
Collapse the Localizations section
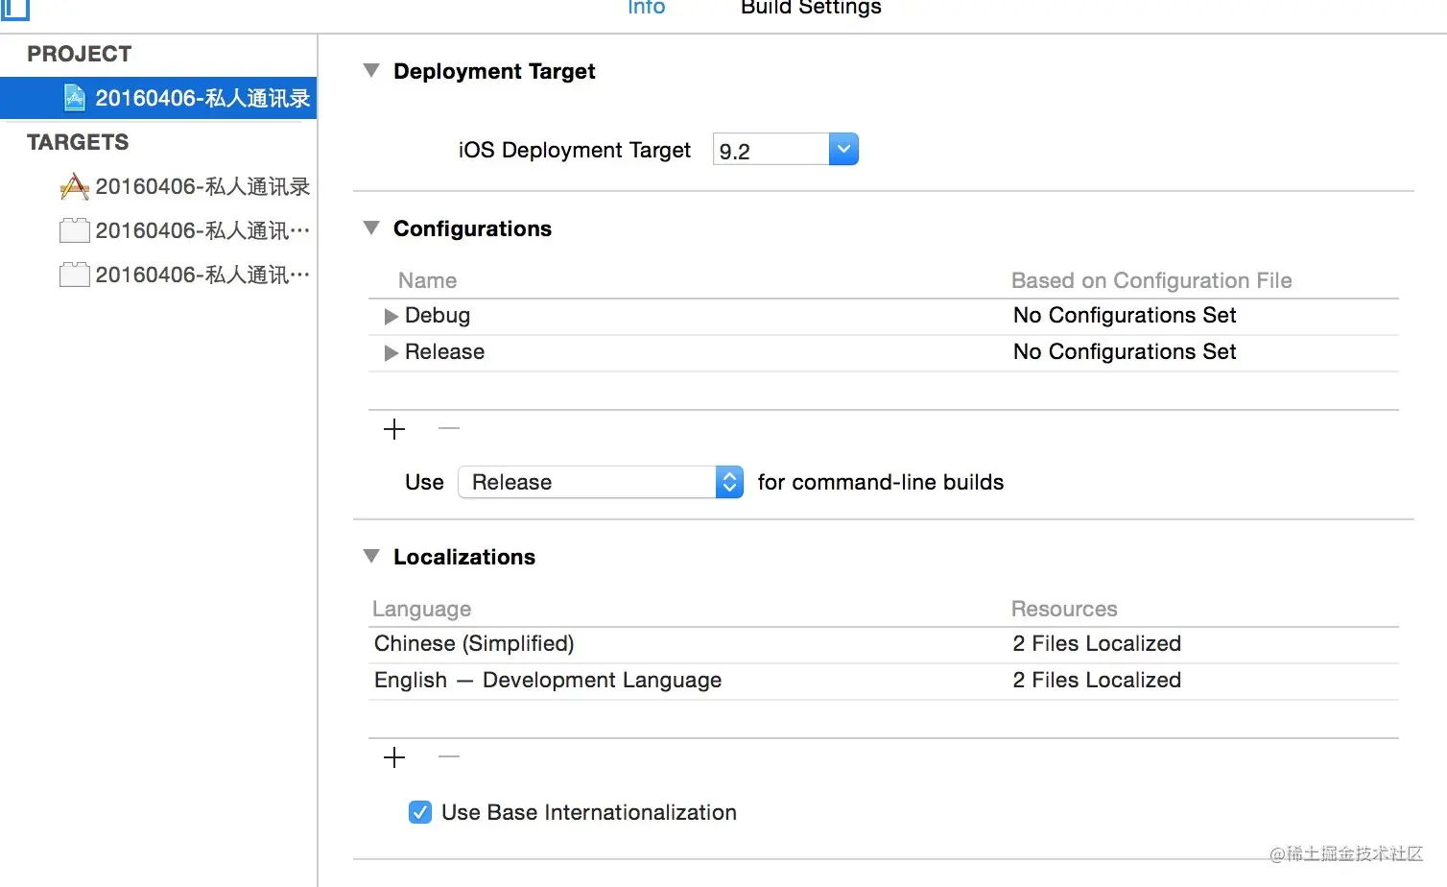[371, 557]
